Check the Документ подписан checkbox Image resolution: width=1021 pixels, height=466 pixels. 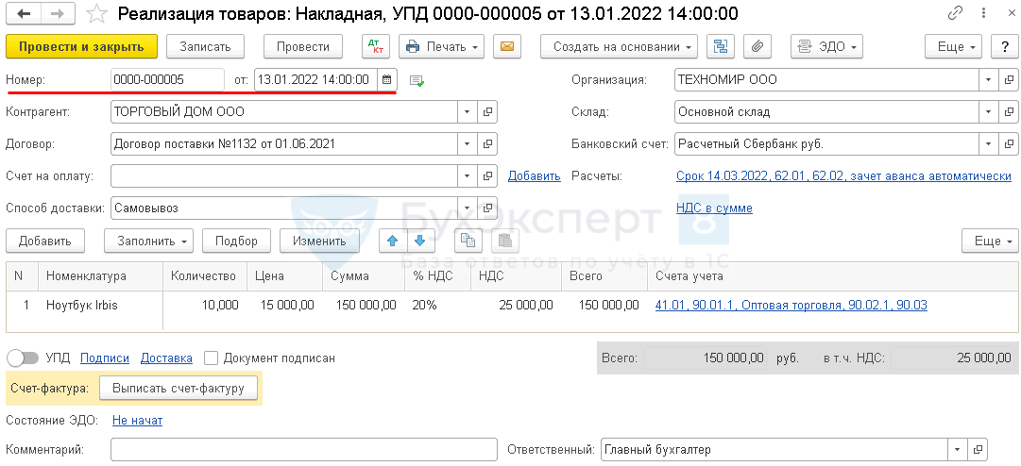coord(212,358)
